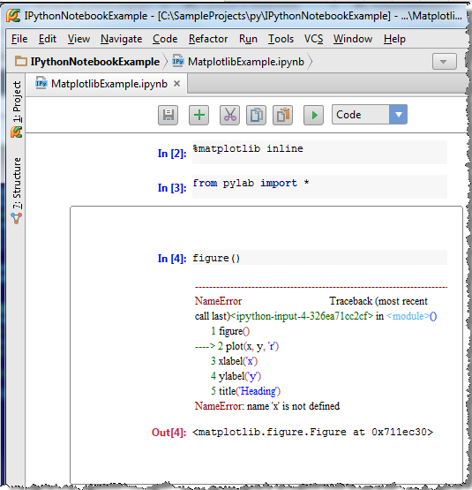
Task: Click IPythonNotebookExample breadcrumb folder
Action: click(x=88, y=62)
